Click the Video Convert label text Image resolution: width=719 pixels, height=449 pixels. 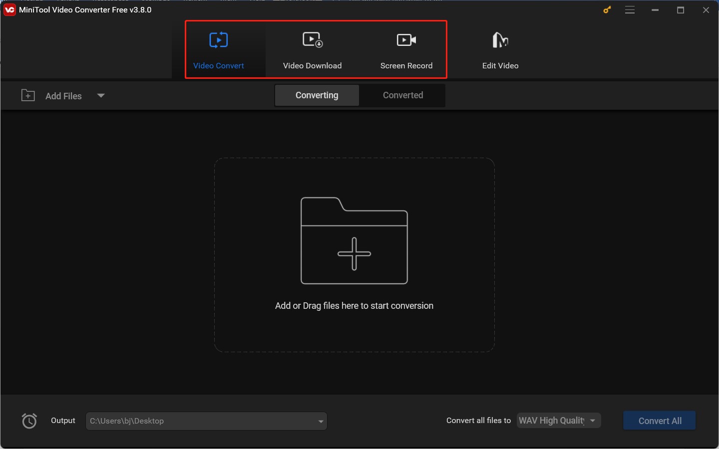219,65
